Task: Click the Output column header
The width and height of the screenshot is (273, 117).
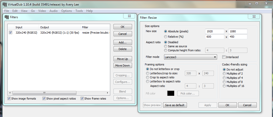Action: [x=60, y=27]
